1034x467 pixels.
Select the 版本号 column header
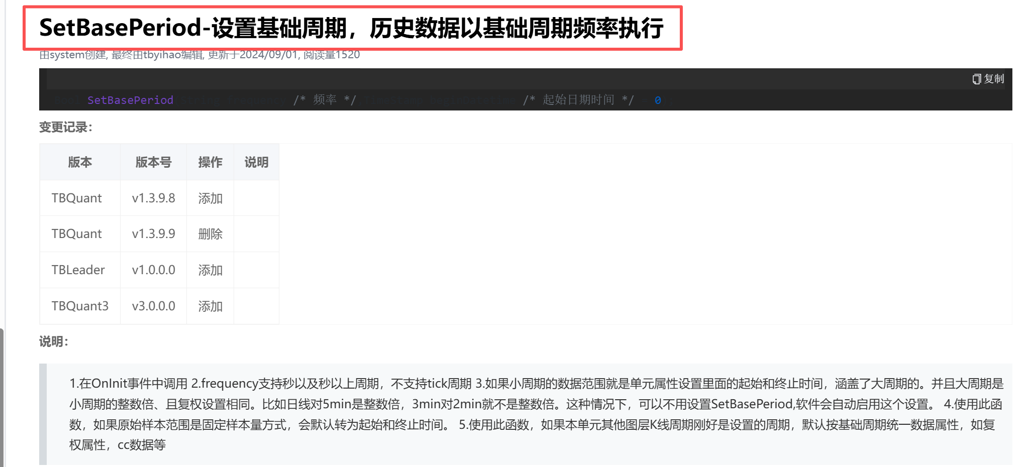tap(153, 162)
